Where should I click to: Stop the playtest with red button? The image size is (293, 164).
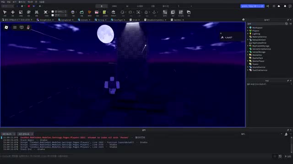pos(29,6)
